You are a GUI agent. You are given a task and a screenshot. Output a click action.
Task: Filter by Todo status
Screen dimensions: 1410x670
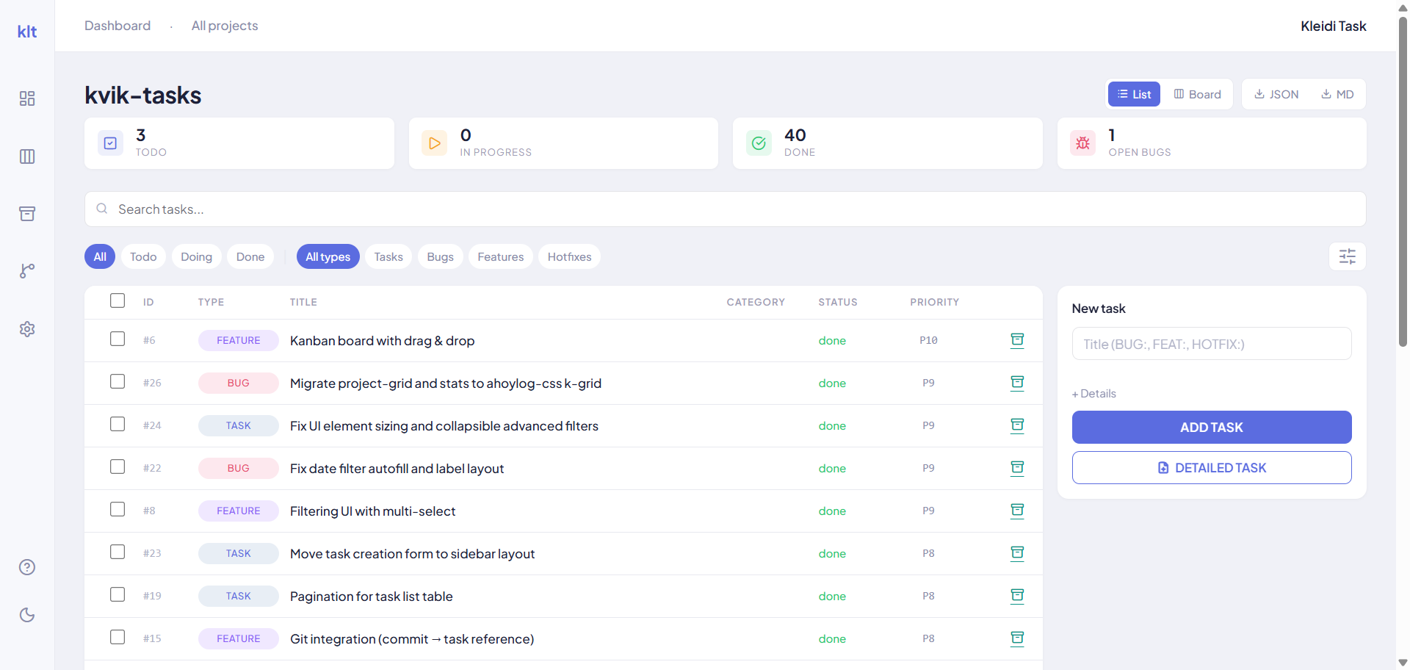pyautogui.click(x=143, y=256)
